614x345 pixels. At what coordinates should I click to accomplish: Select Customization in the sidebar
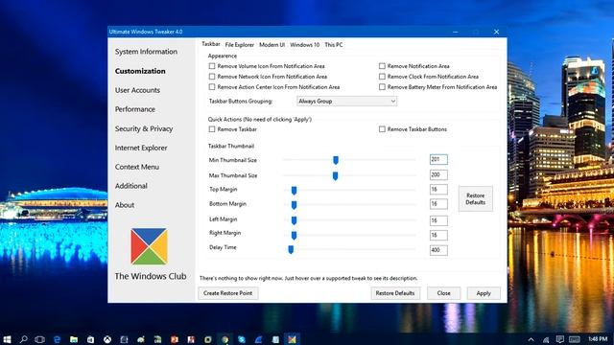coord(140,71)
